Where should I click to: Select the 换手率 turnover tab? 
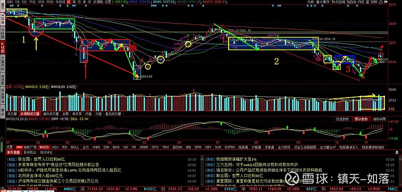coord(77,113)
